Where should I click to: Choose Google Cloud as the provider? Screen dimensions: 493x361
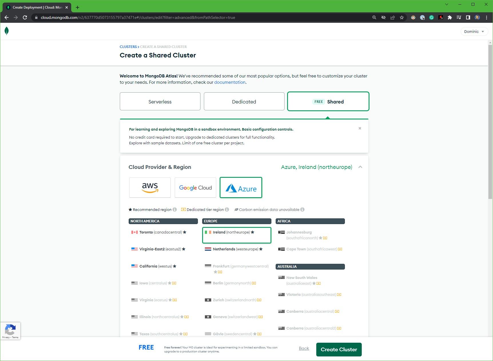(x=195, y=188)
